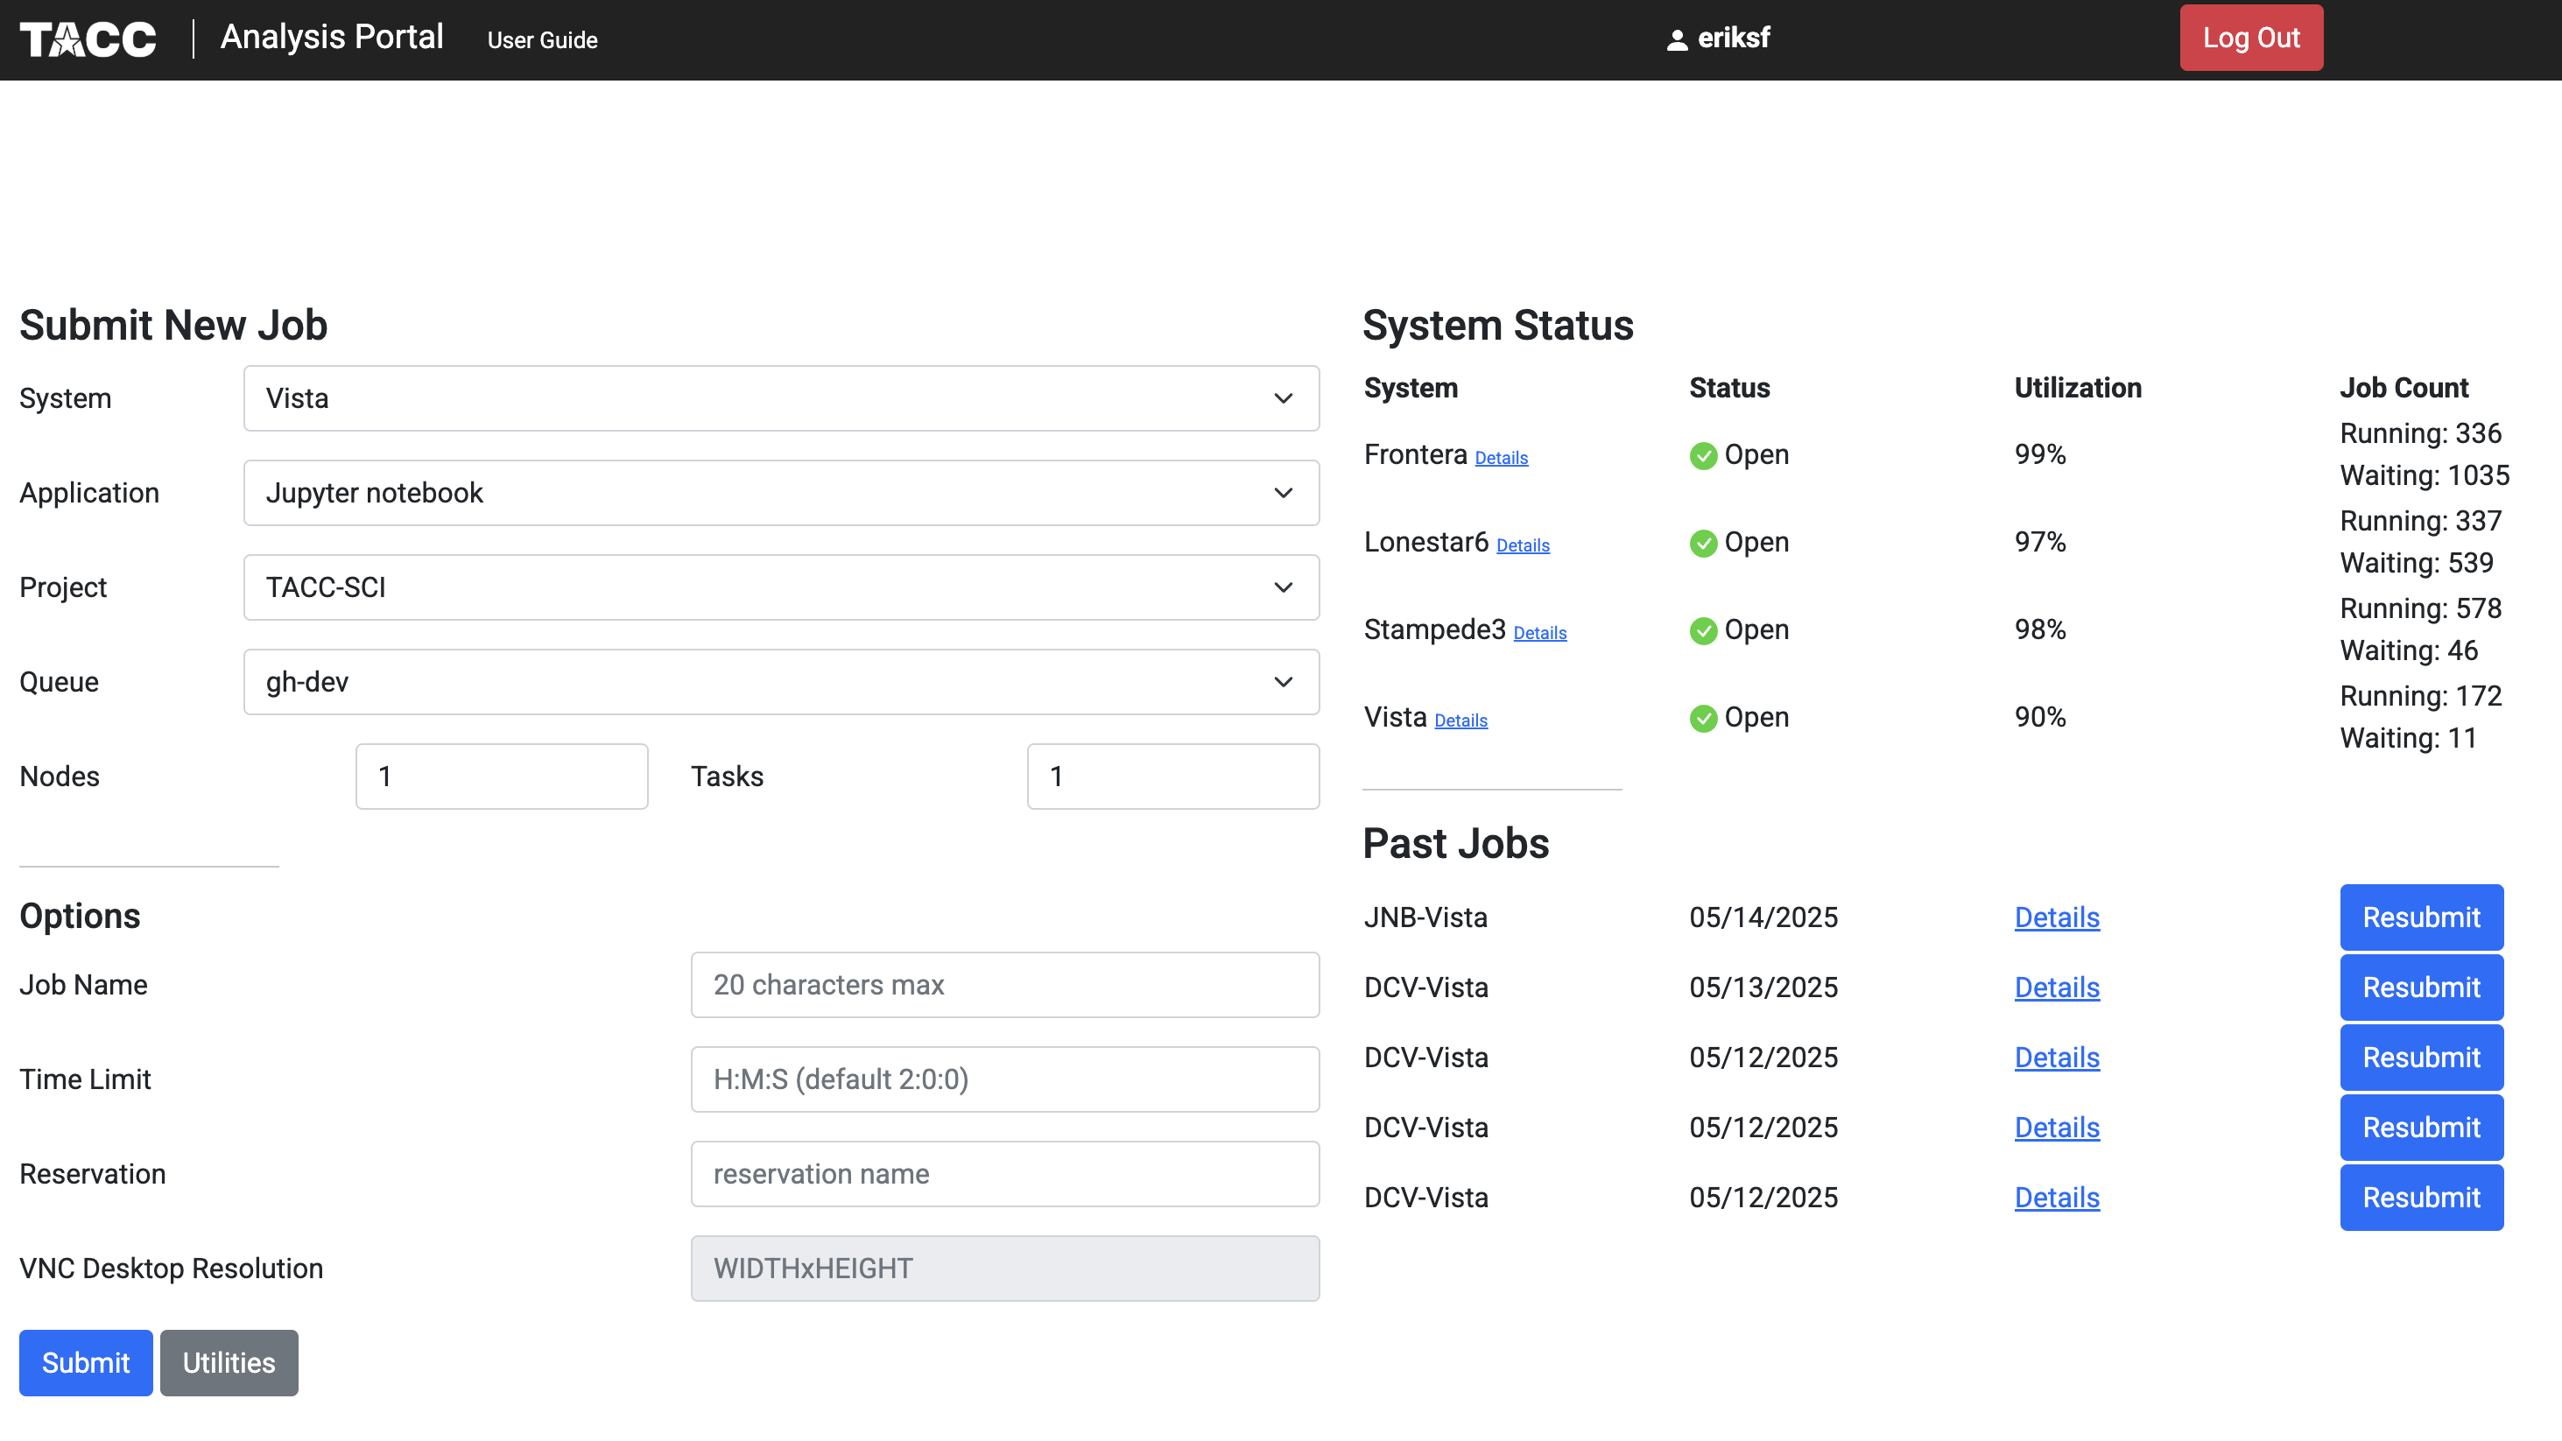Focus the Tasks input field

[1172, 776]
